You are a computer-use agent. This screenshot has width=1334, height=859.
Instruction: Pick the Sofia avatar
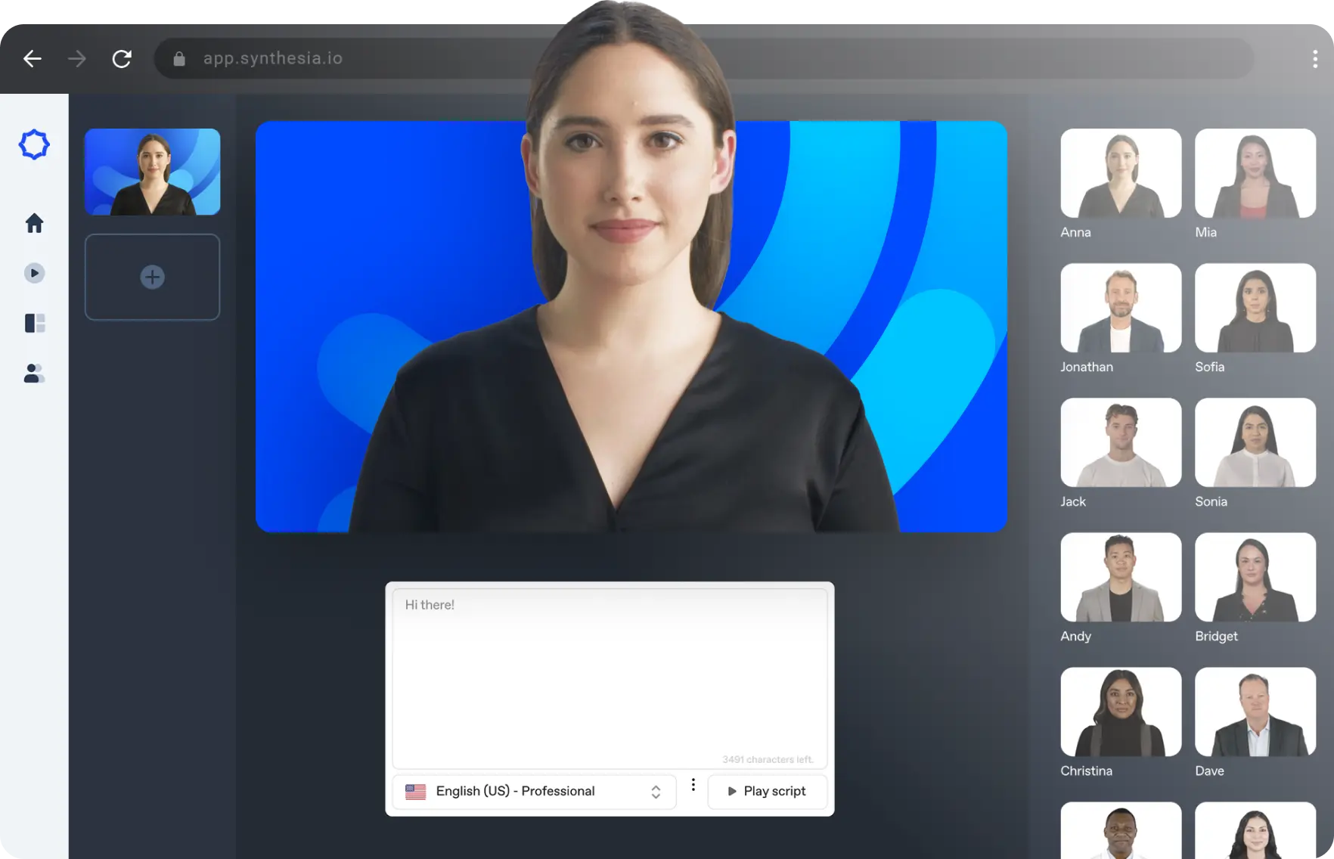click(1255, 308)
